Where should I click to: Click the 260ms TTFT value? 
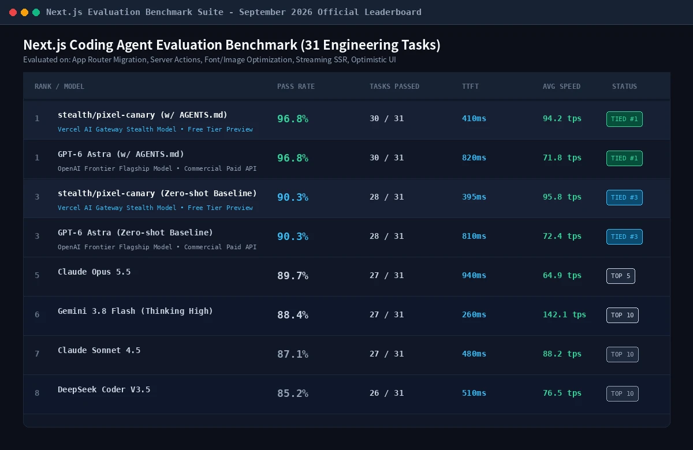coord(474,314)
